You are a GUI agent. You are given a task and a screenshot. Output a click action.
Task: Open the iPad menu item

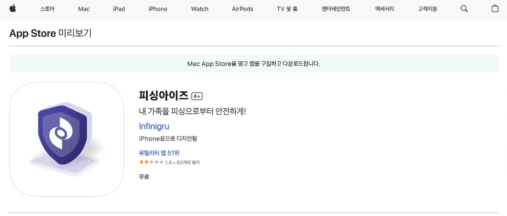119,9
